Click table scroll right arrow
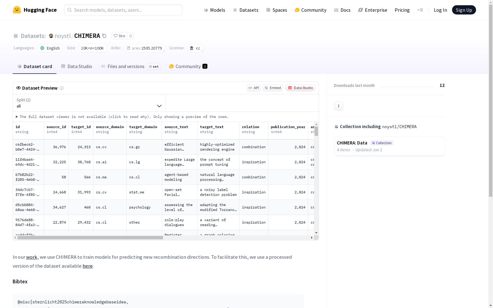This screenshot has height=308, width=493. click(x=312, y=238)
